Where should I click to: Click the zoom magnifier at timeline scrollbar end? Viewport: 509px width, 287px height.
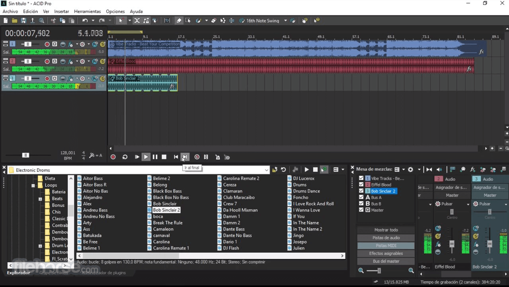coord(507,148)
